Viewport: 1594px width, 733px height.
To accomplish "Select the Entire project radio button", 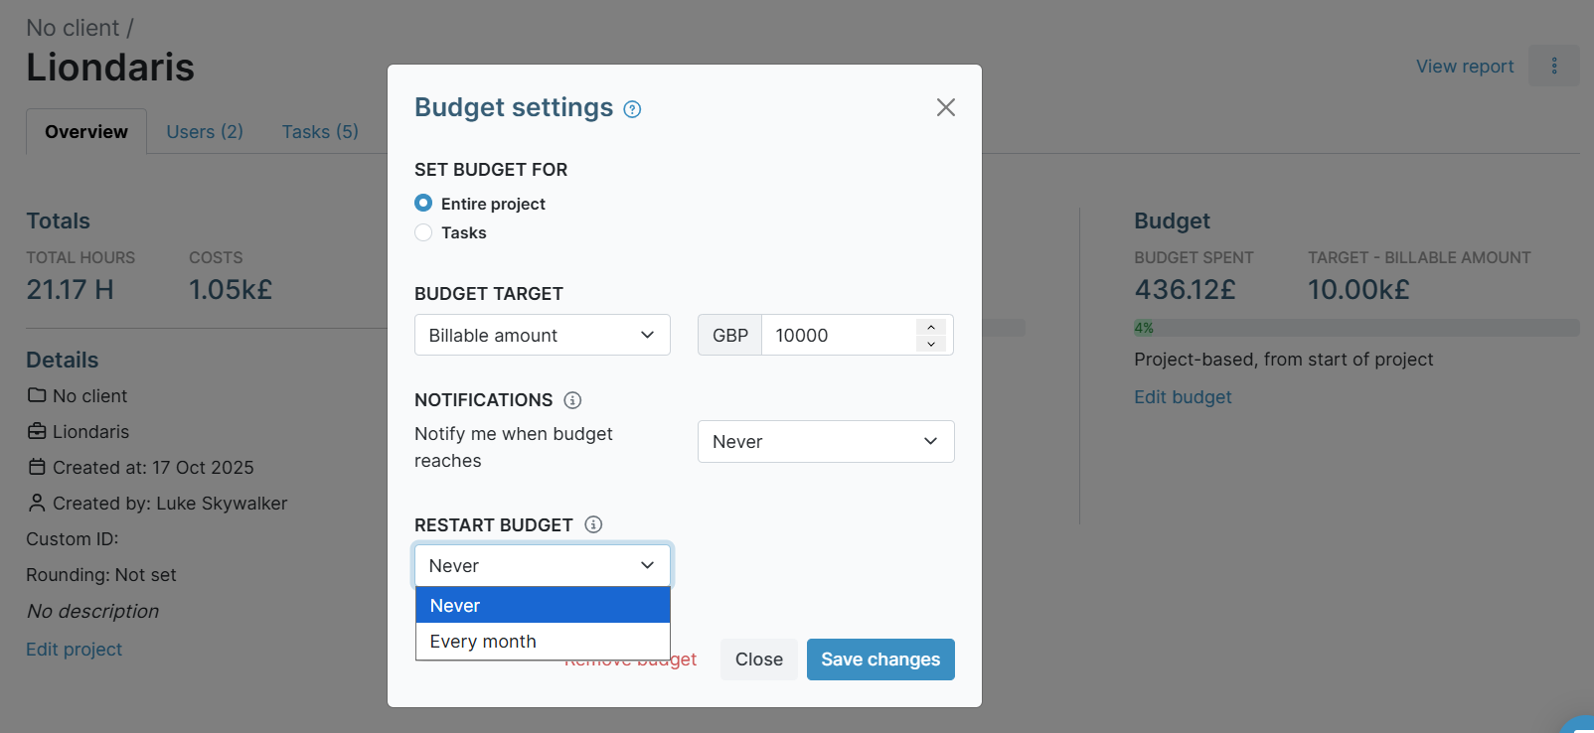I will [x=423, y=203].
